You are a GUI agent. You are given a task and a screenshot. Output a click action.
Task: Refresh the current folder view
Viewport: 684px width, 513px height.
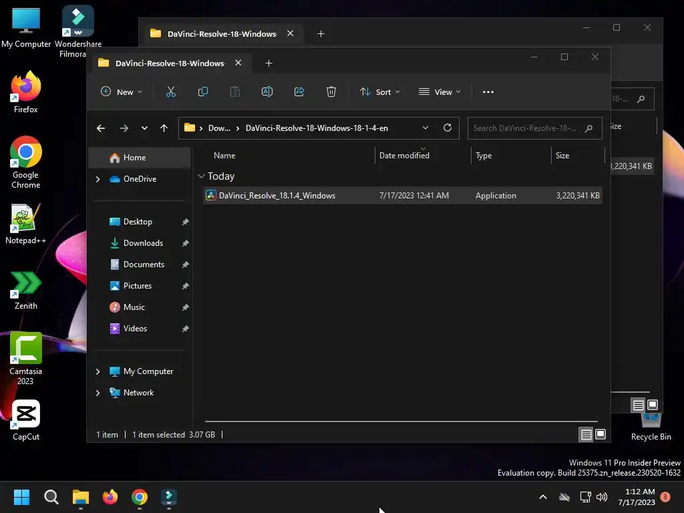[x=447, y=128]
